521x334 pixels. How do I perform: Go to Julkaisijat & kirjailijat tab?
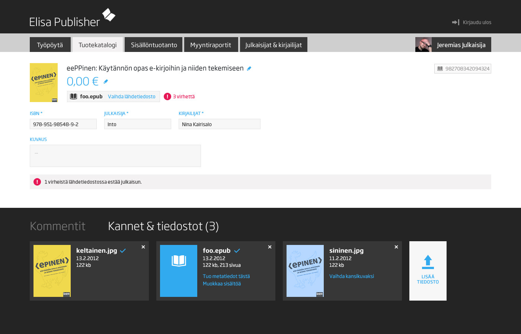click(274, 45)
